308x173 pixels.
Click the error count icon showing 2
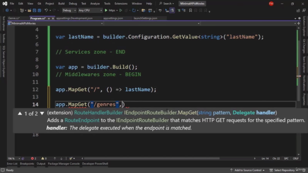click(32, 158)
